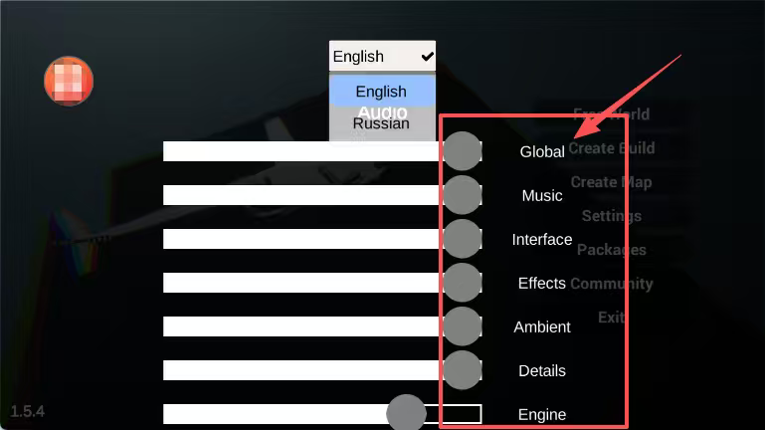Open the English language dropdown

tap(382, 57)
